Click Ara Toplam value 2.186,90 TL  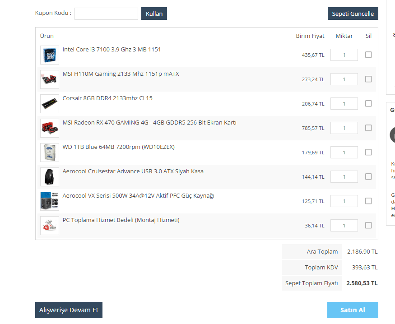point(362,252)
